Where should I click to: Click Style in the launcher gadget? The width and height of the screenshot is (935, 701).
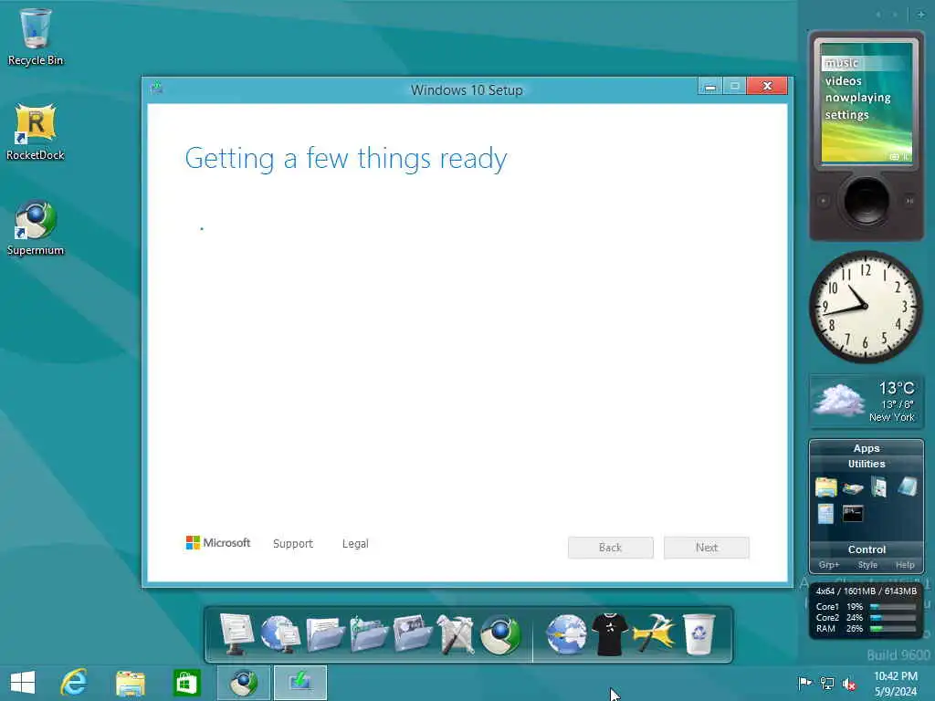867,564
